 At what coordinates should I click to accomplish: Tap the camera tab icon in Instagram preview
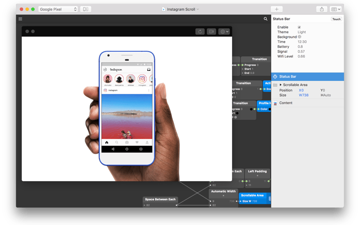pyautogui.click(x=127, y=142)
